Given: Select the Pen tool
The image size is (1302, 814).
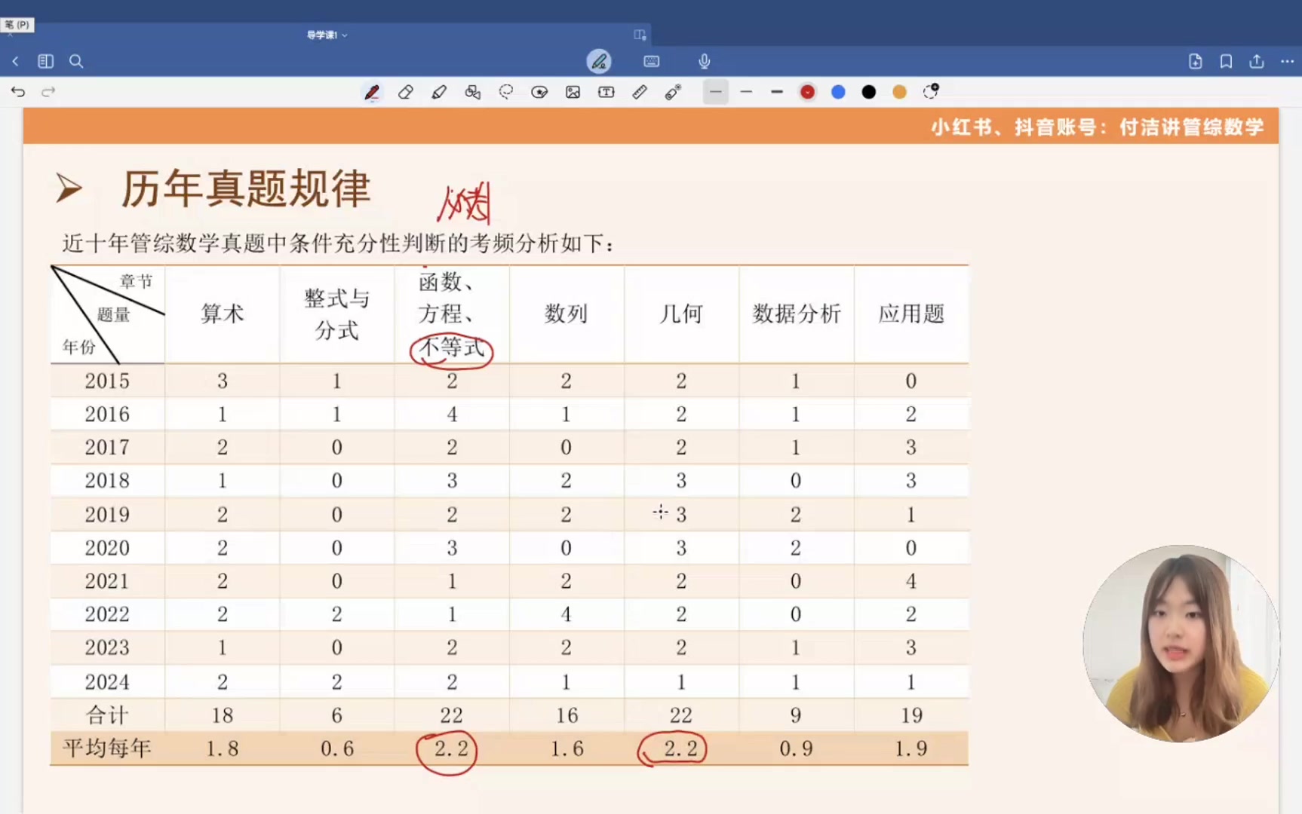Looking at the screenshot, I should click(x=372, y=92).
